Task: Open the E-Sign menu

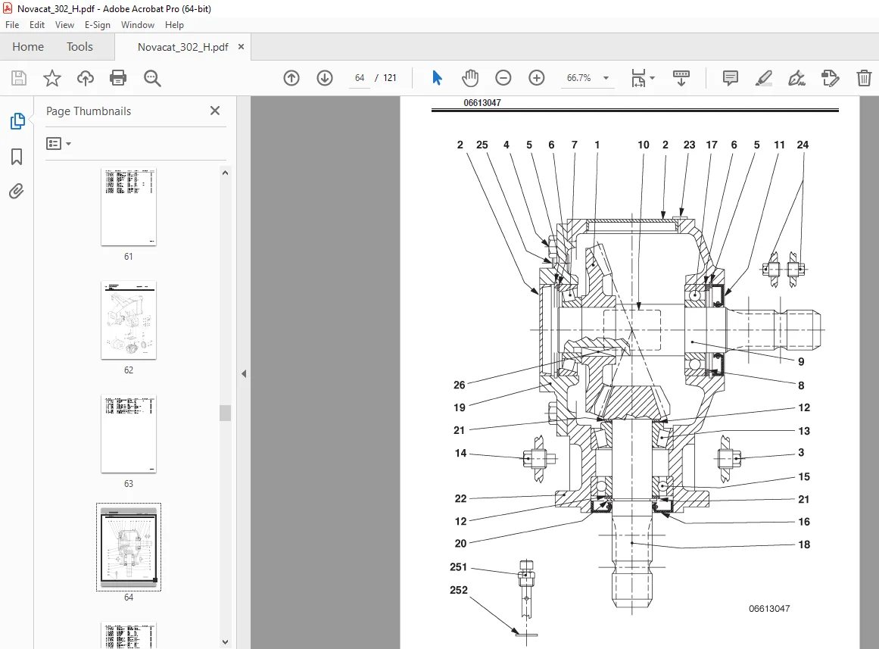Action: point(98,25)
